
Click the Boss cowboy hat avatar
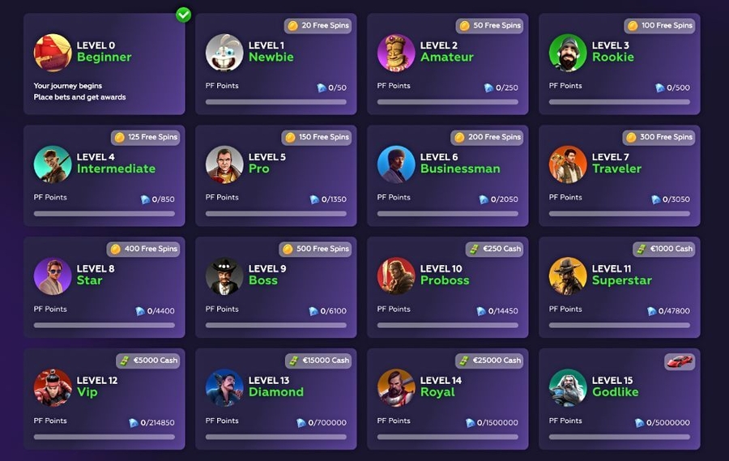point(224,275)
